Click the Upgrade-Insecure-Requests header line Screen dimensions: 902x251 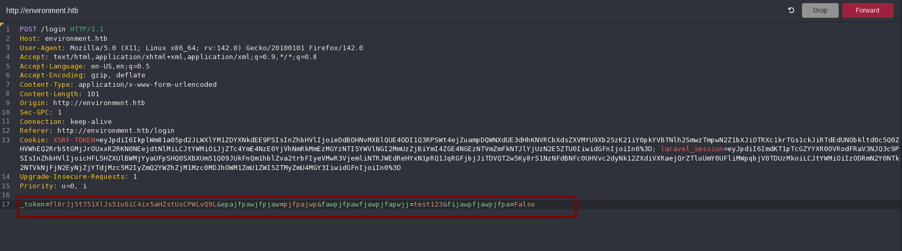point(79,177)
